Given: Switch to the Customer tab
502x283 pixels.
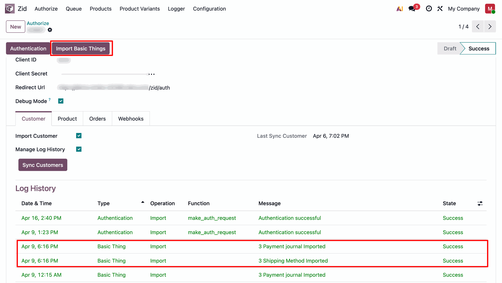Looking at the screenshot, I should pos(33,119).
